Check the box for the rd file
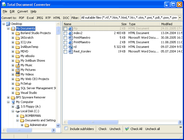The width and height of the screenshot is (184, 140). point(65,47)
